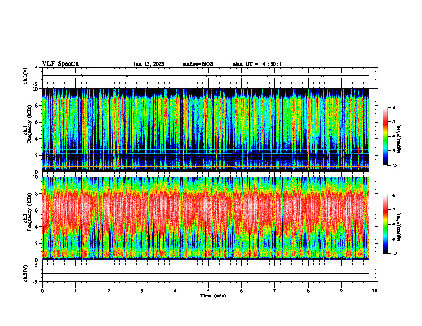The width and height of the screenshot is (422, 326).
Task: Click the ch.2 Frequency (kHz) axis label
Action: (28, 212)
